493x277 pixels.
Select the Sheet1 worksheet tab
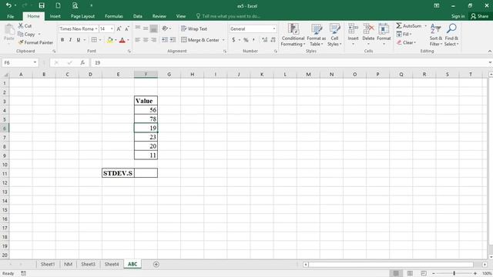[x=48, y=264]
